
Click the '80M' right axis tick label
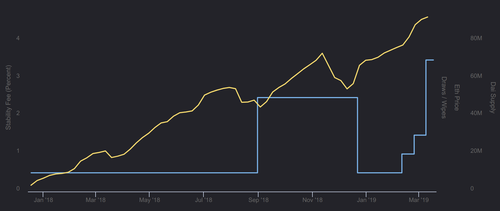pos(476,38)
